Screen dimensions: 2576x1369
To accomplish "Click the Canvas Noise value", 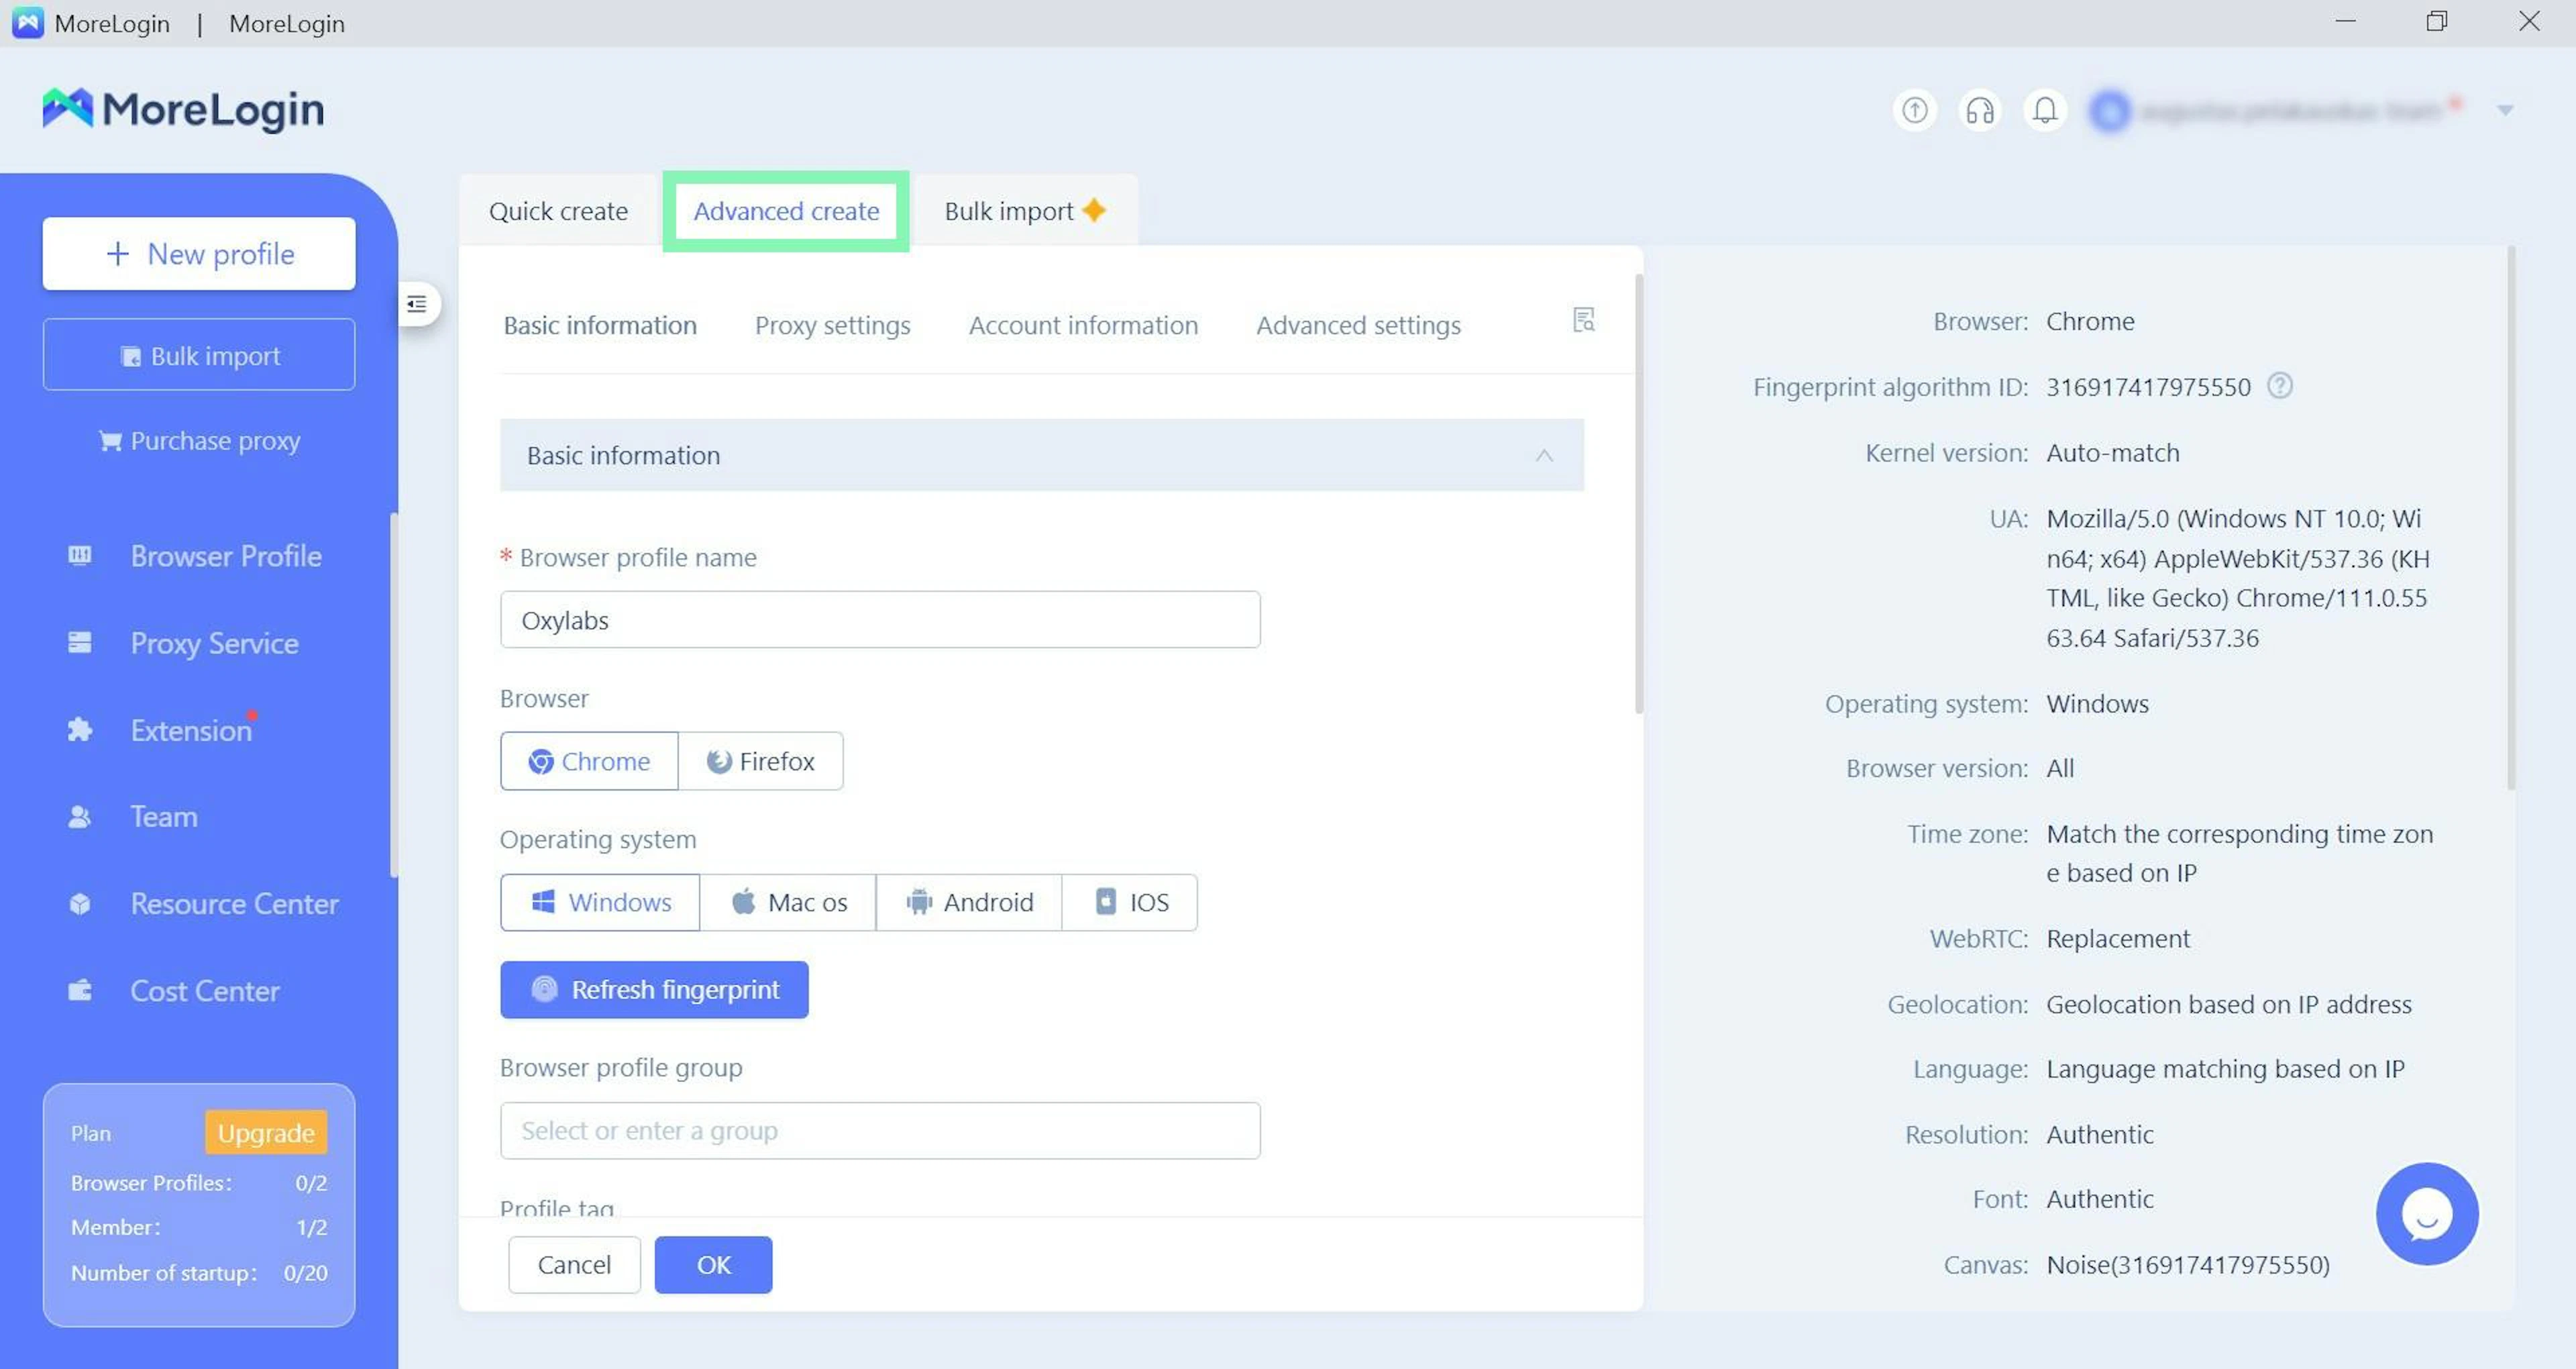I will click(2187, 1265).
